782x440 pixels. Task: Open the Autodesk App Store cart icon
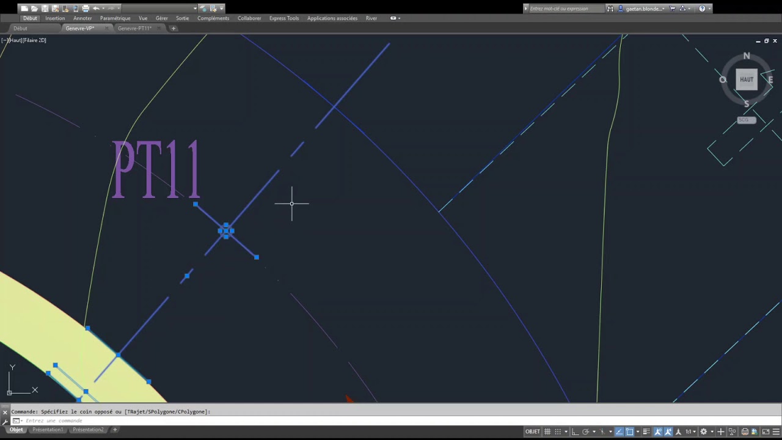[x=672, y=9]
